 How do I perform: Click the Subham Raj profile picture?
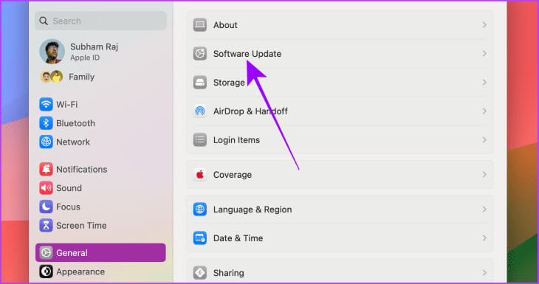point(52,52)
